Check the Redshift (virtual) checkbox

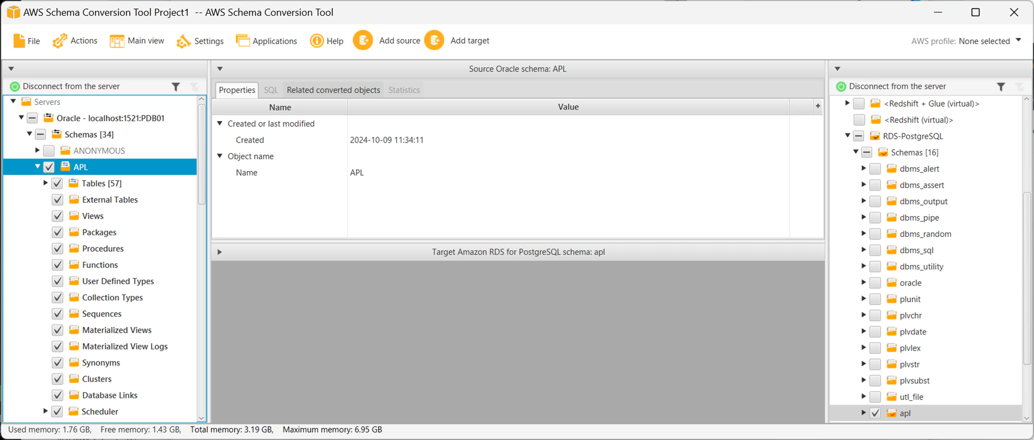(x=859, y=120)
